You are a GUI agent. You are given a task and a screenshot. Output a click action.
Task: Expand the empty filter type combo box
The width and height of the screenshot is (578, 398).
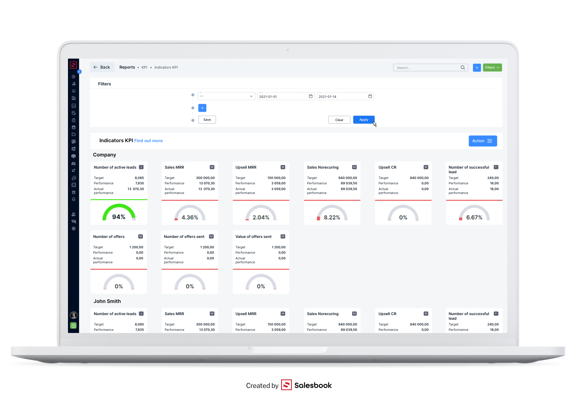[226, 96]
